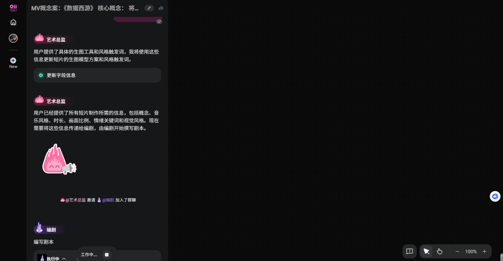The width and height of the screenshot is (503, 261).
Task: Share the project via arrow icon
Action: click(x=161, y=8)
